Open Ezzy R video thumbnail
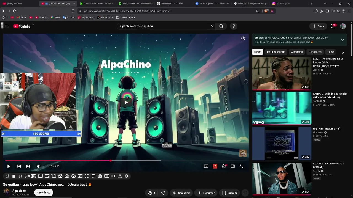The image size is (353, 198). click(281, 73)
